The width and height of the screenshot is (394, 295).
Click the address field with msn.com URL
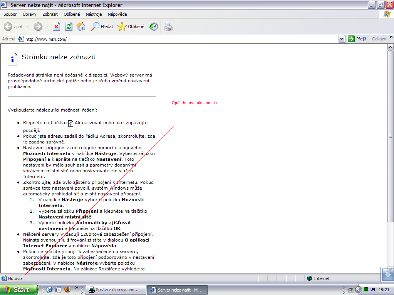click(181, 39)
